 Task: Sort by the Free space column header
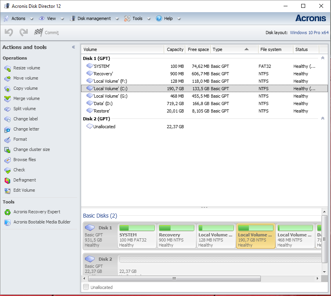(198, 49)
